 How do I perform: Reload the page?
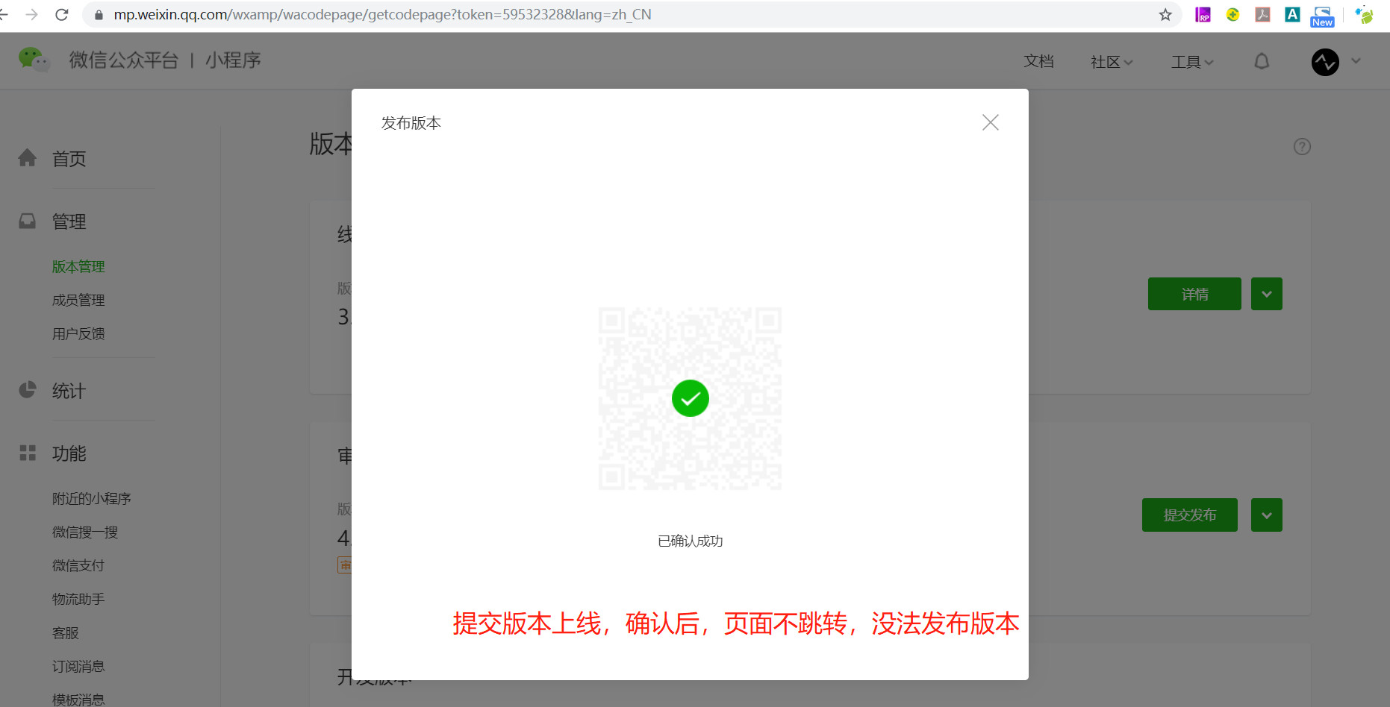62,15
